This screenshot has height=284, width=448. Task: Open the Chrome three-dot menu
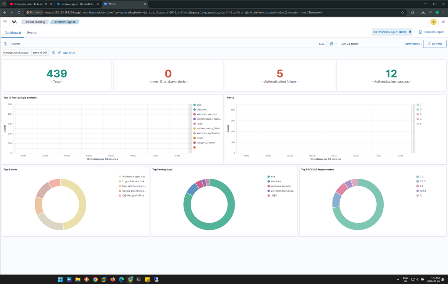[x=444, y=13]
